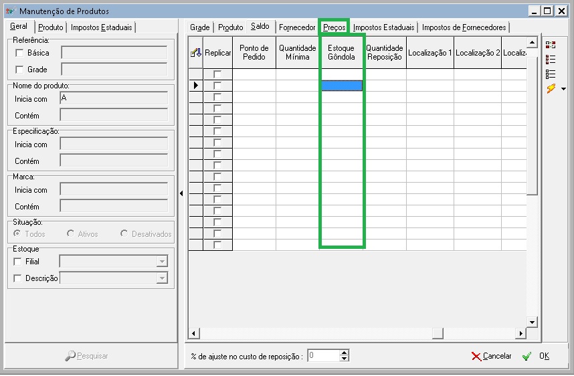Click Especificação Inicia com field
This screenshot has height=376, width=574.
pos(114,145)
